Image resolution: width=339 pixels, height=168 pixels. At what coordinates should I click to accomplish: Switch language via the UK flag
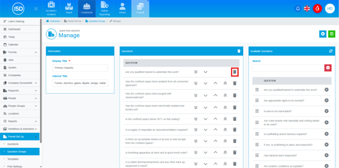click(x=307, y=8)
